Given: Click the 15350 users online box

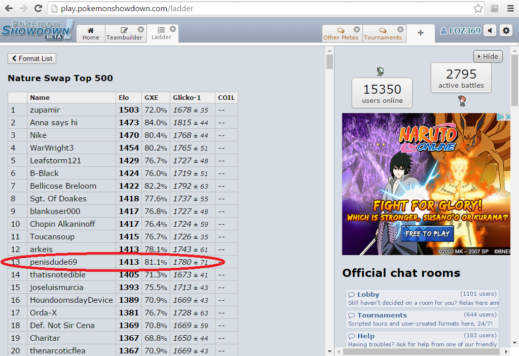Looking at the screenshot, I should [x=382, y=93].
